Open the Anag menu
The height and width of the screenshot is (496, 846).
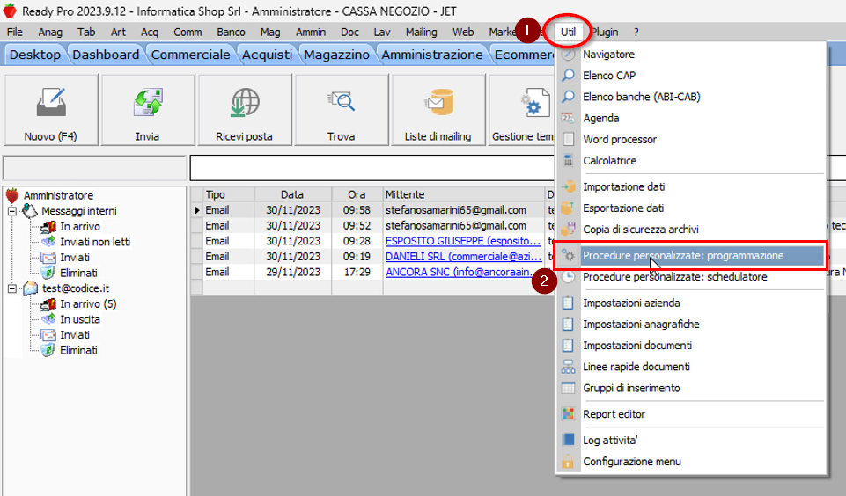pyautogui.click(x=50, y=32)
